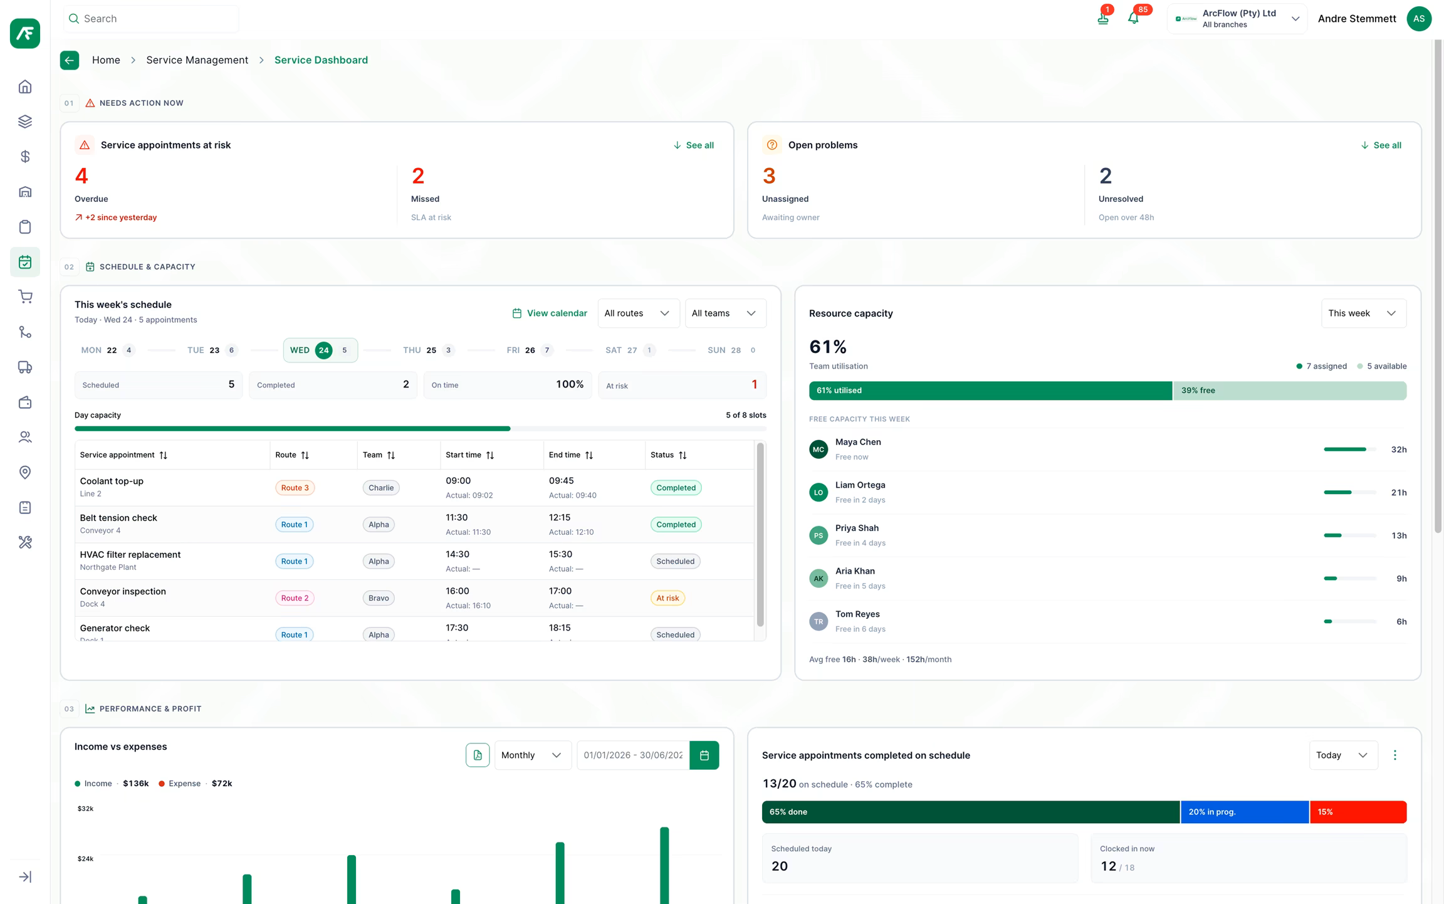Open the This week dropdown in Resource capacity
The width and height of the screenshot is (1444, 904).
[x=1363, y=313]
